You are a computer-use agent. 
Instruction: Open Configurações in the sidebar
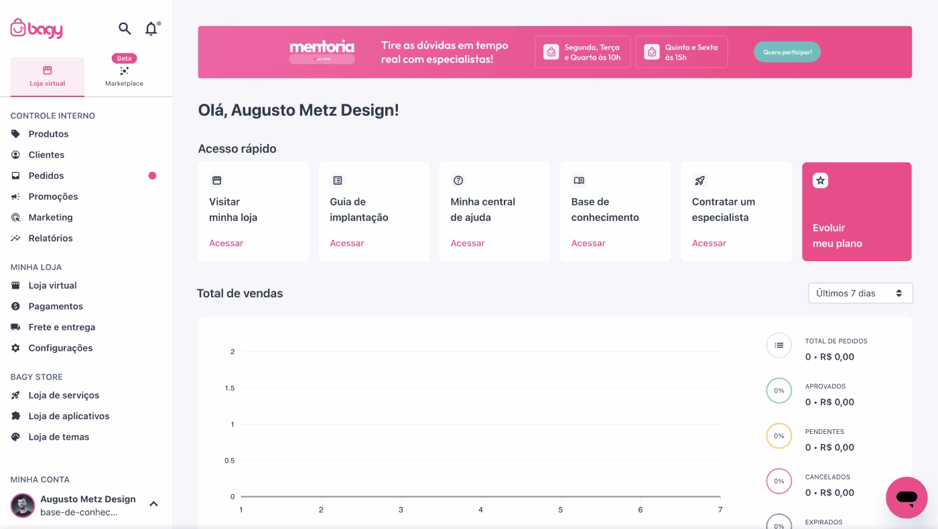tap(60, 348)
